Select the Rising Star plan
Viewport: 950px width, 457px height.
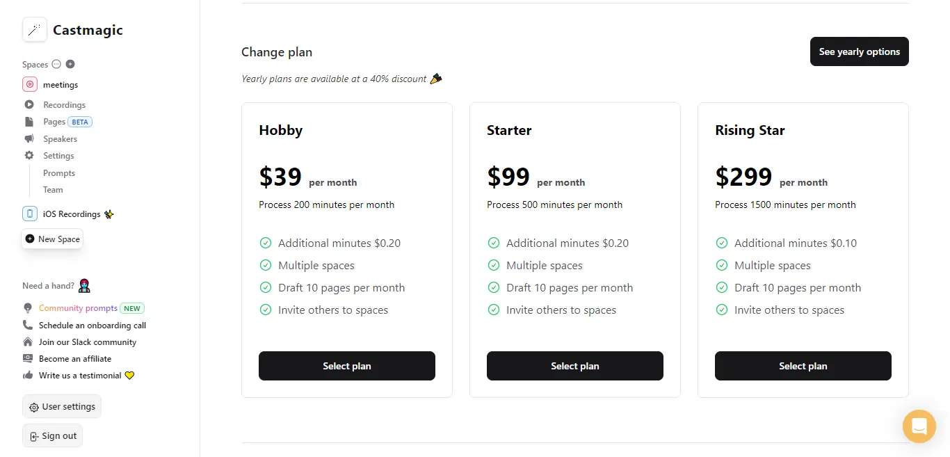[803, 366]
